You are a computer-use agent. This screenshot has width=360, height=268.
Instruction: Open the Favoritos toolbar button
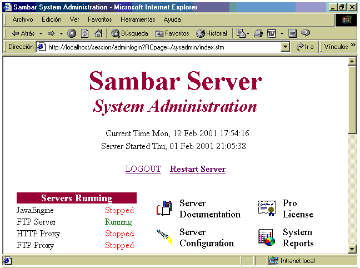tap(172, 33)
